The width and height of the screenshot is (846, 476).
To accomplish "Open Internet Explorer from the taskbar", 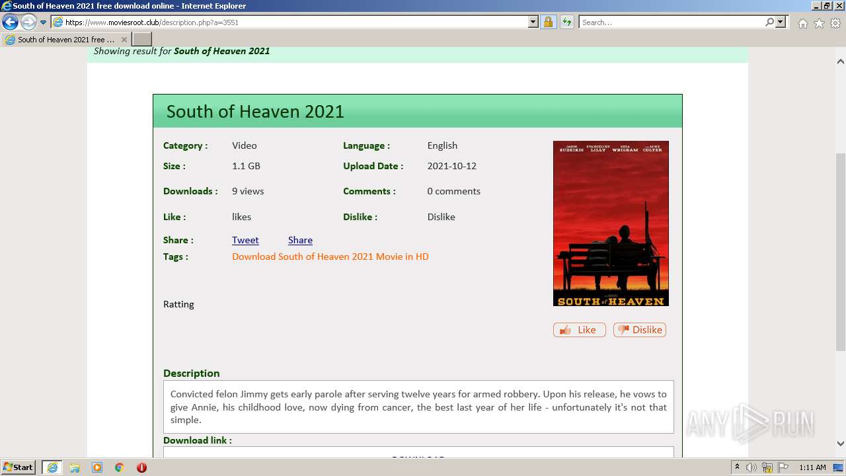I will point(52,467).
